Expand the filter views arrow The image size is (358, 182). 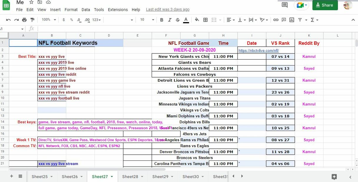pyautogui.click(x=306, y=20)
